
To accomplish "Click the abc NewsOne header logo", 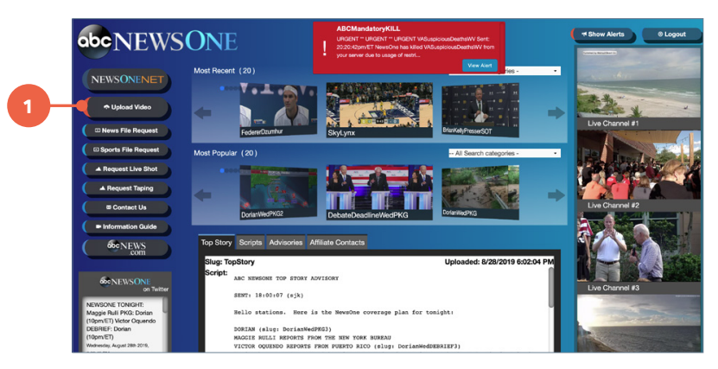I will 157,41.
